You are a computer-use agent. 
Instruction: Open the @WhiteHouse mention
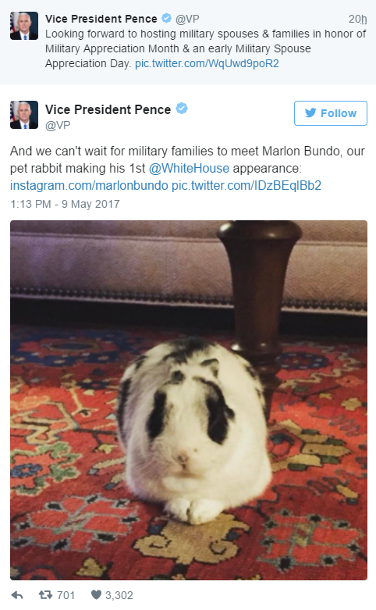click(x=189, y=169)
